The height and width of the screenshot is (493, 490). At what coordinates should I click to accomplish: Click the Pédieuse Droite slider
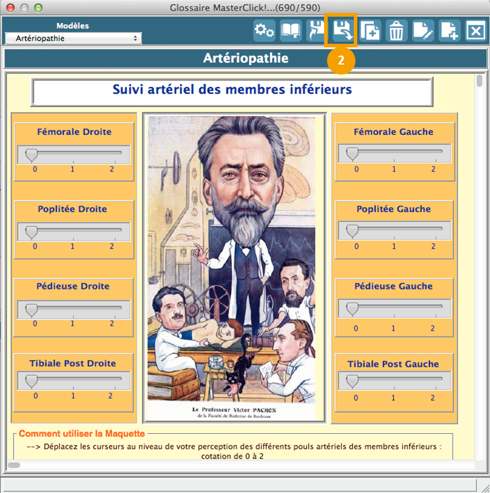(x=72, y=308)
